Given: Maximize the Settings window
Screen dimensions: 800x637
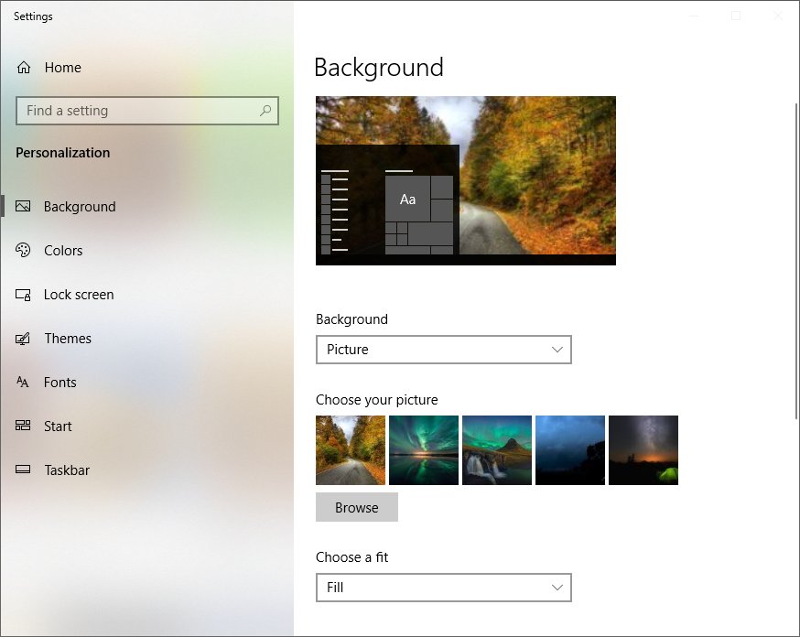Looking at the screenshot, I should pos(736,16).
